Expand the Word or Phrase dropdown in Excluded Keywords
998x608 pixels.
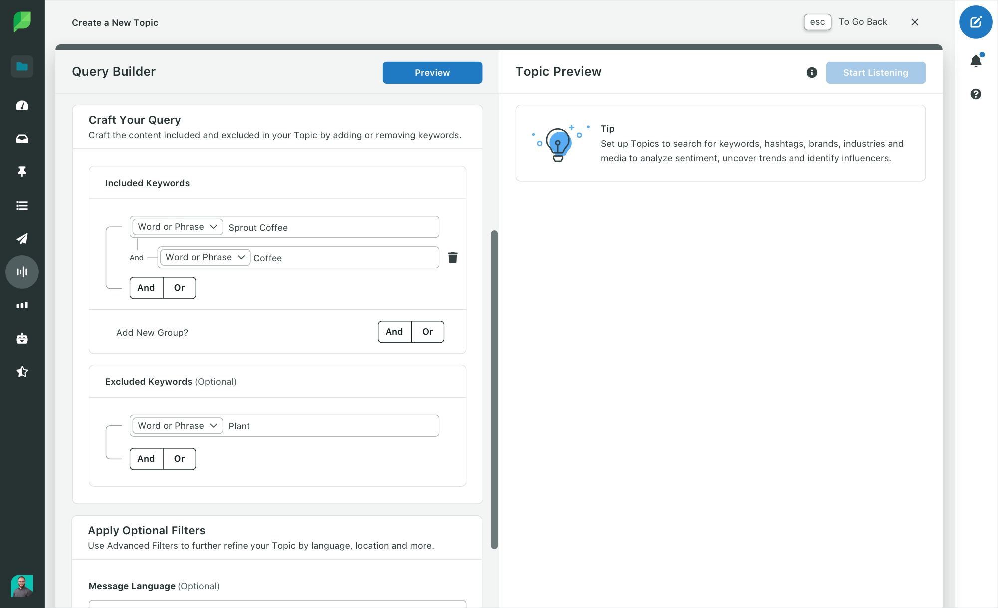pos(177,425)
